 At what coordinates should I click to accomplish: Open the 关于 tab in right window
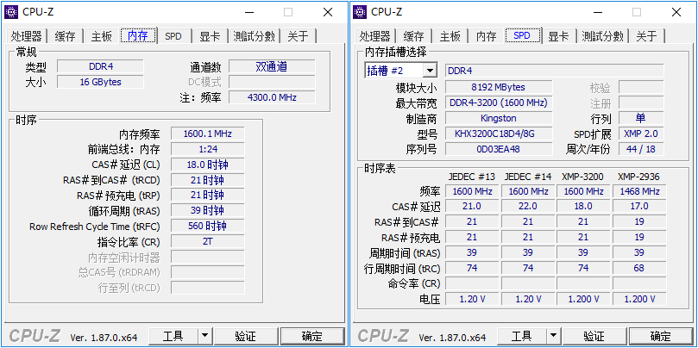tap(646, 36)
